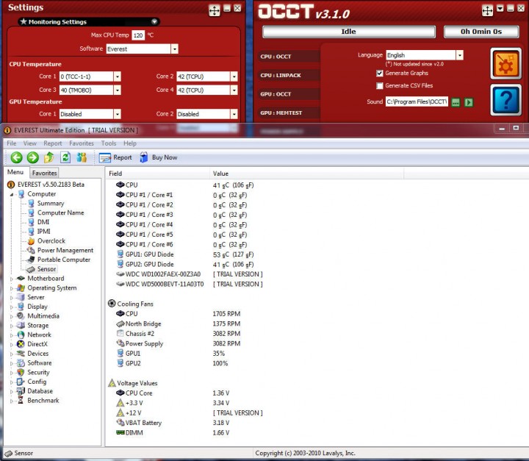Open OCCT settings gear button
The height and width of the screenshot is (461, 529).
[505, 64]
